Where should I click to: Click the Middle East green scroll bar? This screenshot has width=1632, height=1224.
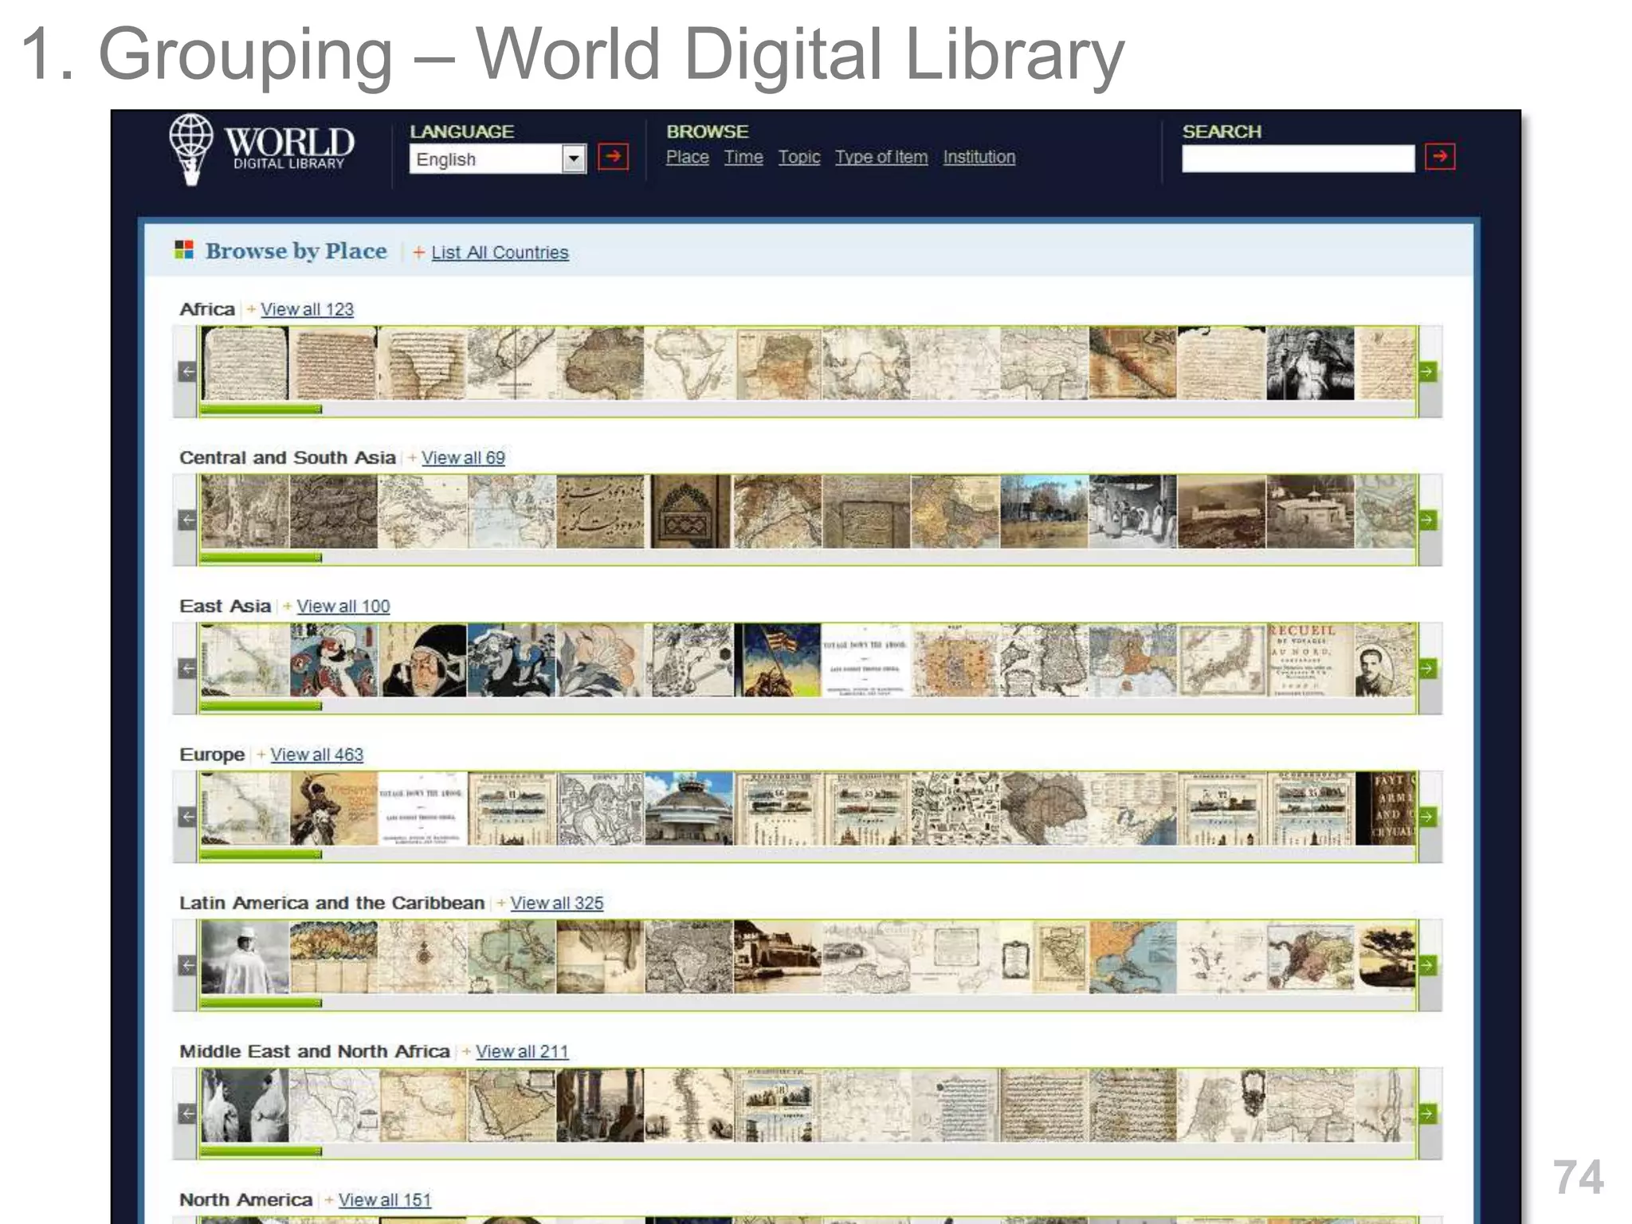[261, 1151]
